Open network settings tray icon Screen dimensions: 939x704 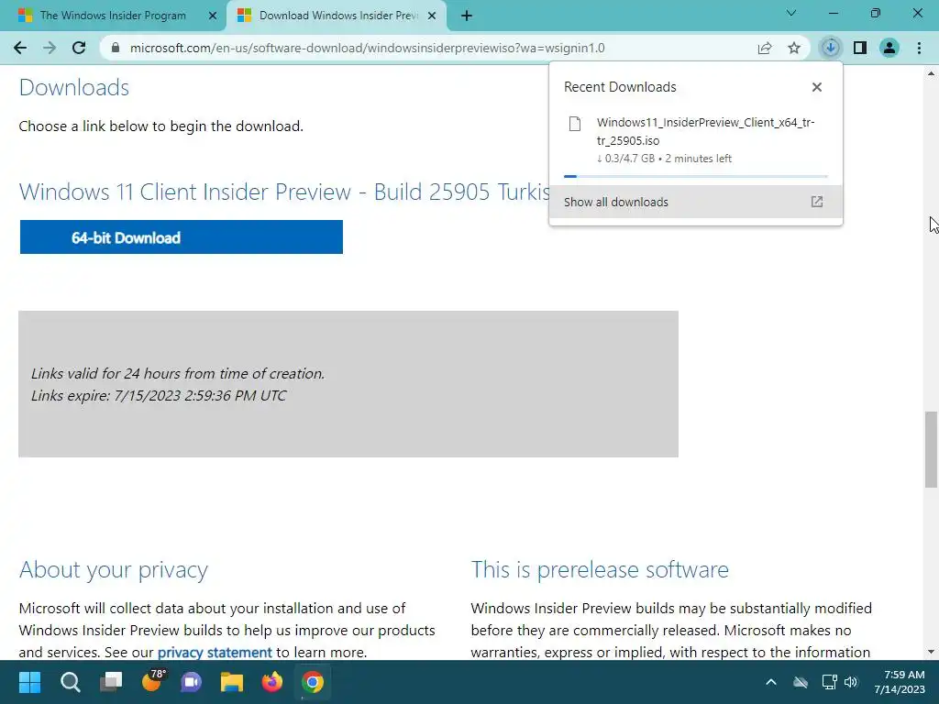829,682
